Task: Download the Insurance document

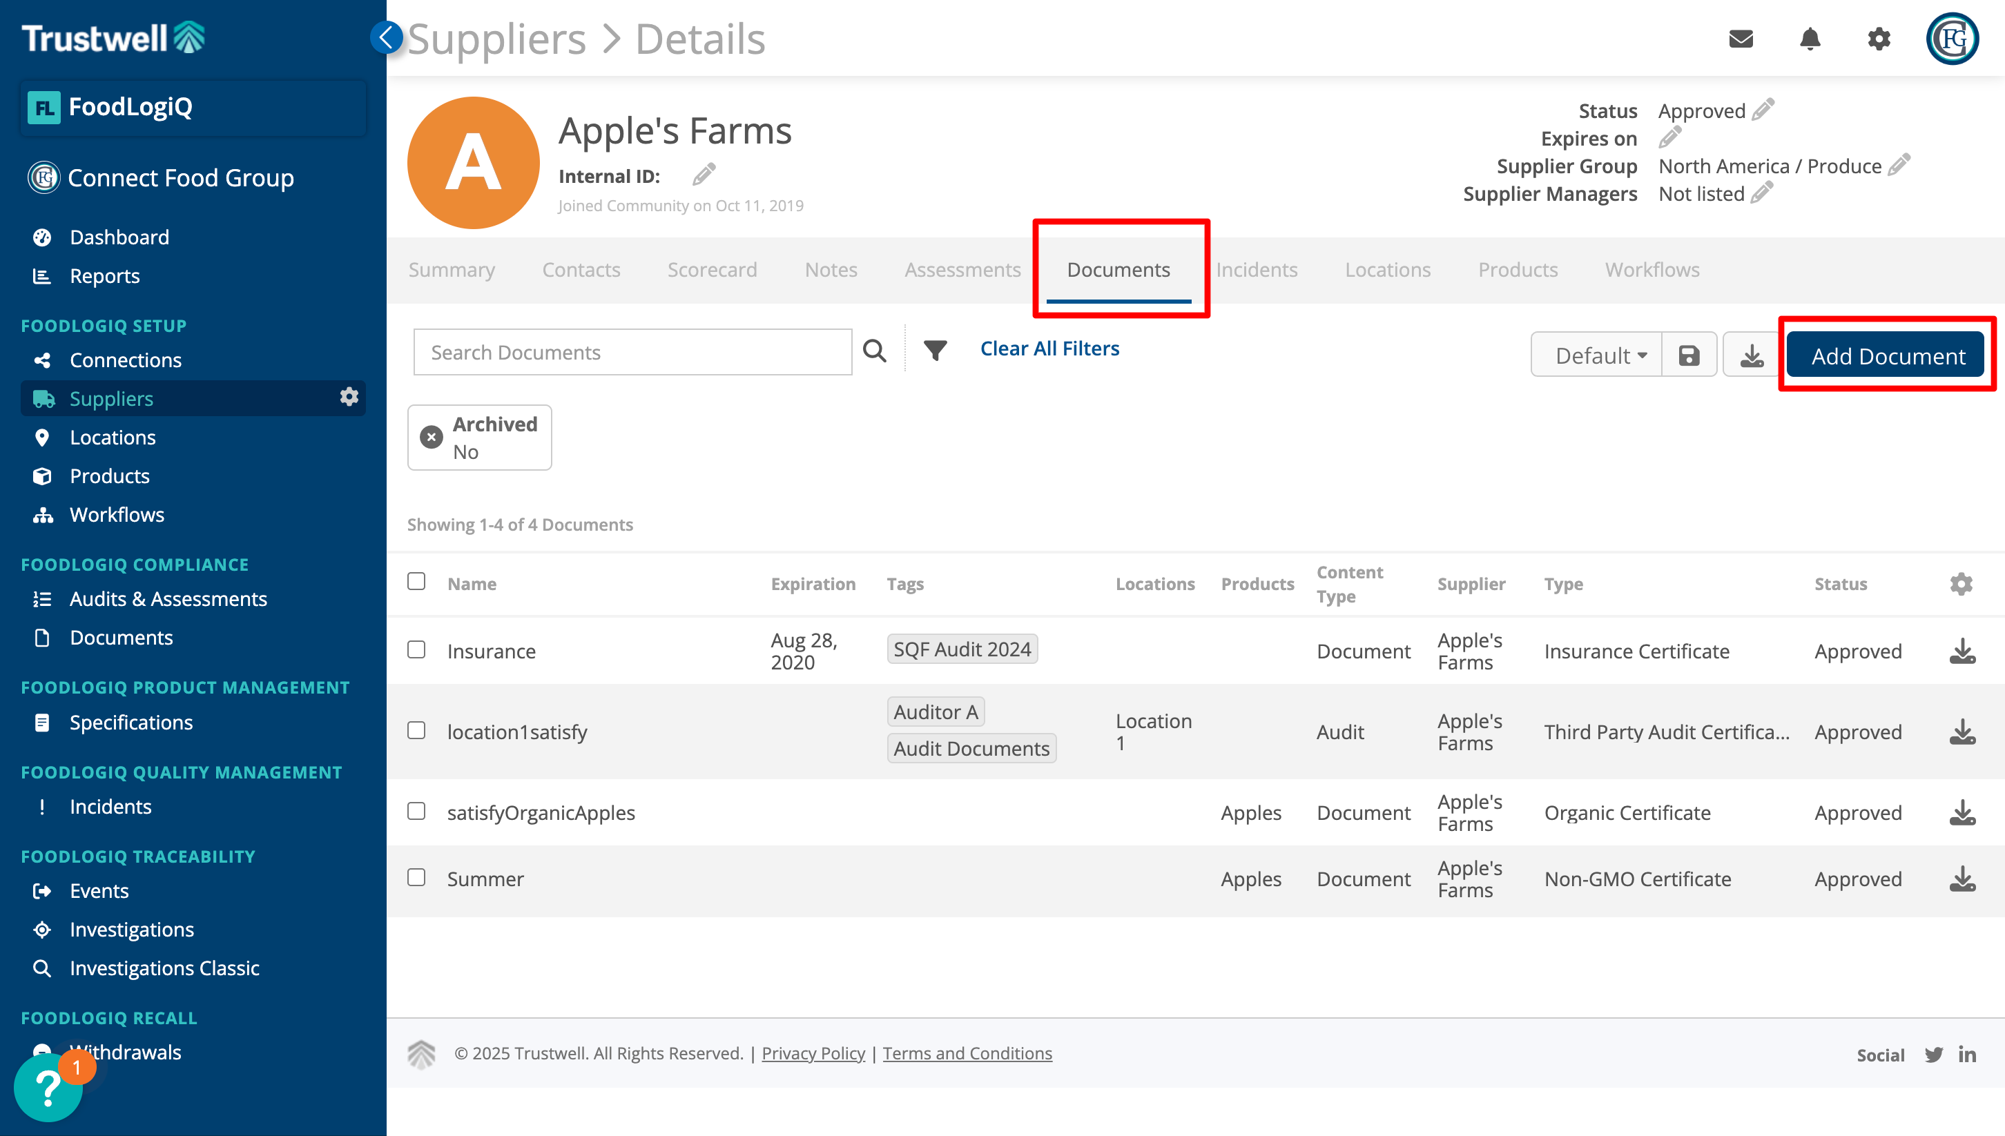Action: point(1962,651)
